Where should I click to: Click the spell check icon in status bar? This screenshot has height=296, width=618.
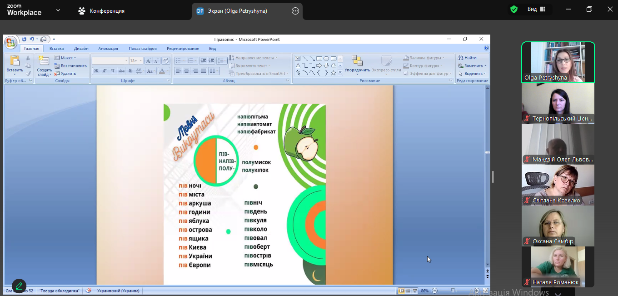(x=89, y=291)
